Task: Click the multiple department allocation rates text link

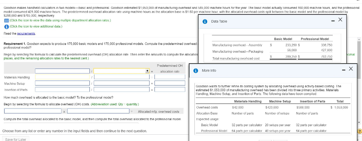Action: (x=60, y=20)
